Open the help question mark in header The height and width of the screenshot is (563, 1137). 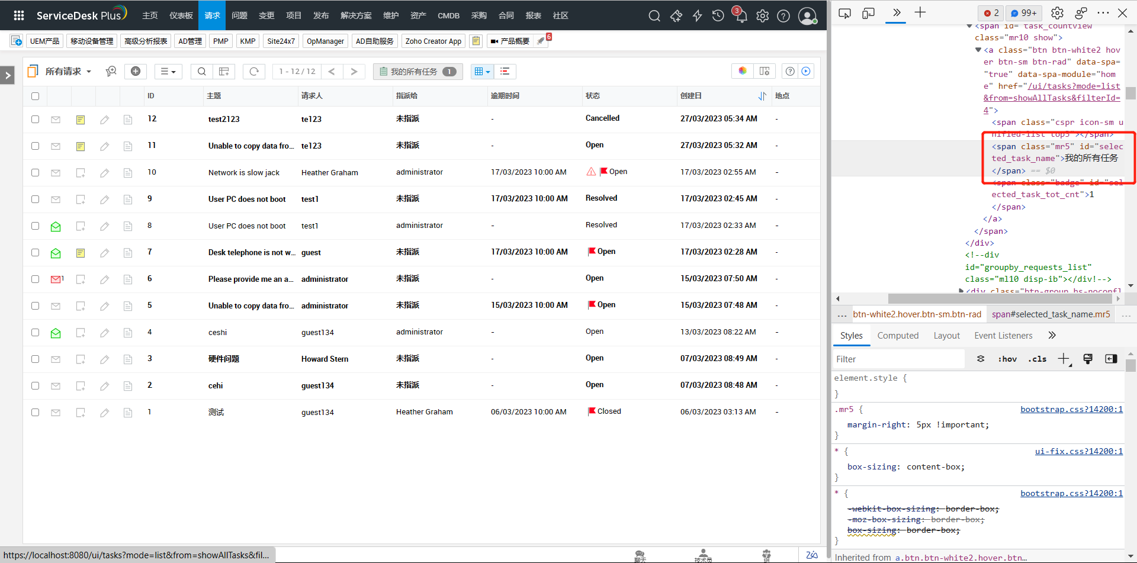pos(783,16)
